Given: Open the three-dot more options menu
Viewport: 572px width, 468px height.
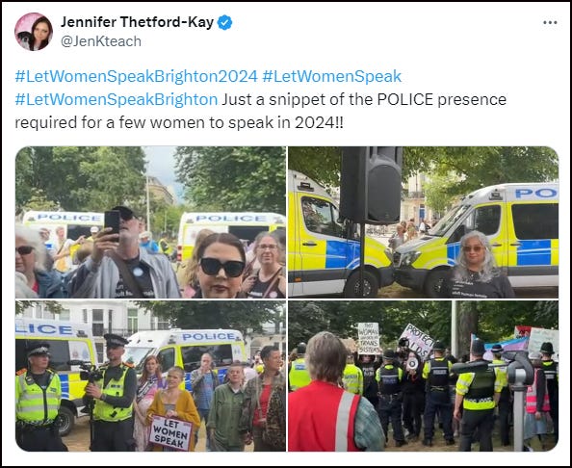Looking at the screenshot, I should tap(550, 22).
